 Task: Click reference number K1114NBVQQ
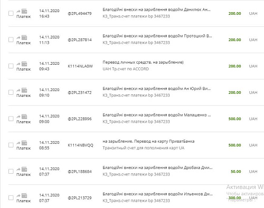pos(80,145)
